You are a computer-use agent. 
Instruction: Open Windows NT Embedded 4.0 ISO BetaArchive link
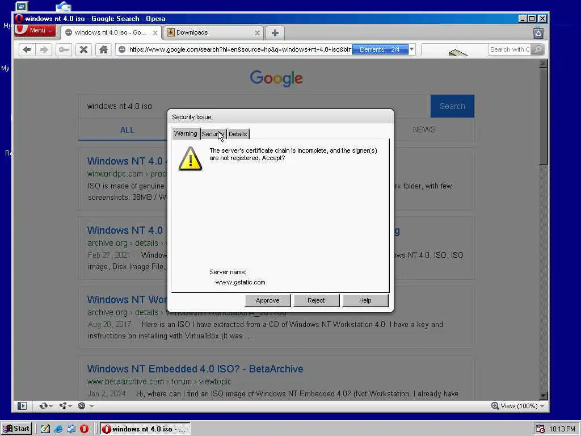[195, 369]
